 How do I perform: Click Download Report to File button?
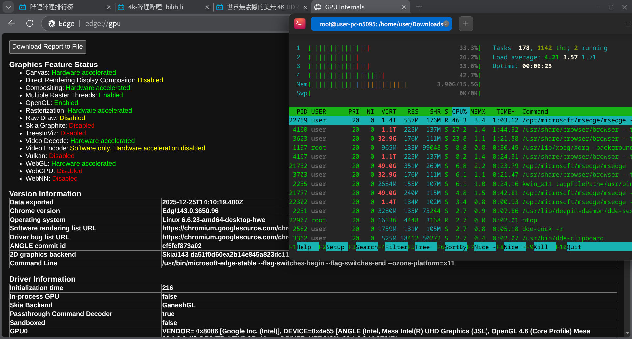pyautogui.click(x=47, y=47)
